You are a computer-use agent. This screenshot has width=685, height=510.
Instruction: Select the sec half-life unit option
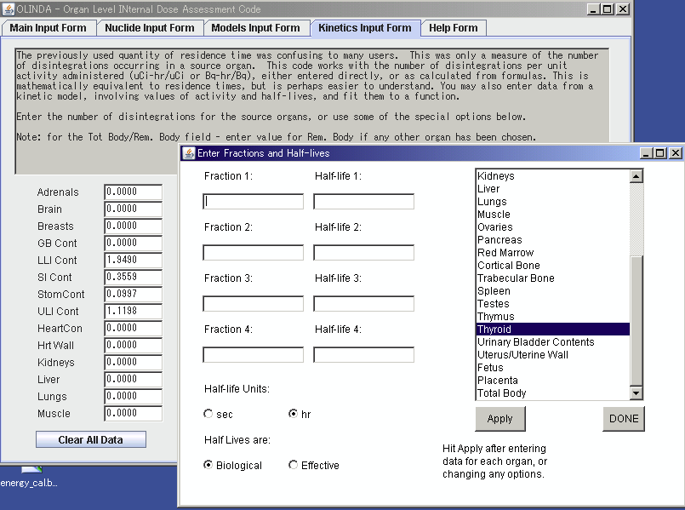pos(208,415)
